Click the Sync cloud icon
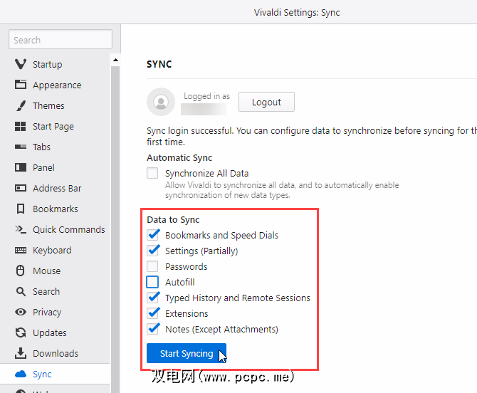Viewport: 477px width, 393px height. tap(21, 374)
